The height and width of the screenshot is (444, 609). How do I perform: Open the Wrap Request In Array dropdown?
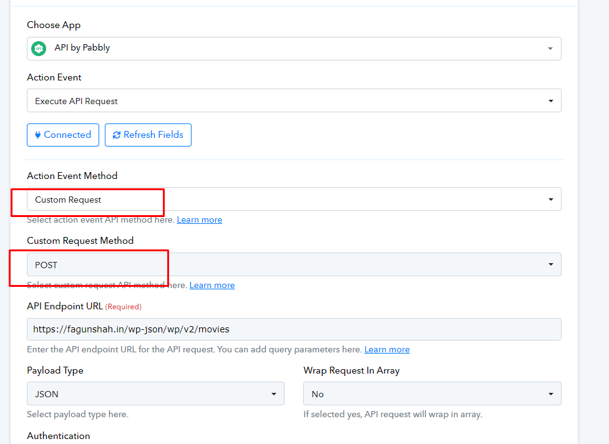[x=432, y=393]
